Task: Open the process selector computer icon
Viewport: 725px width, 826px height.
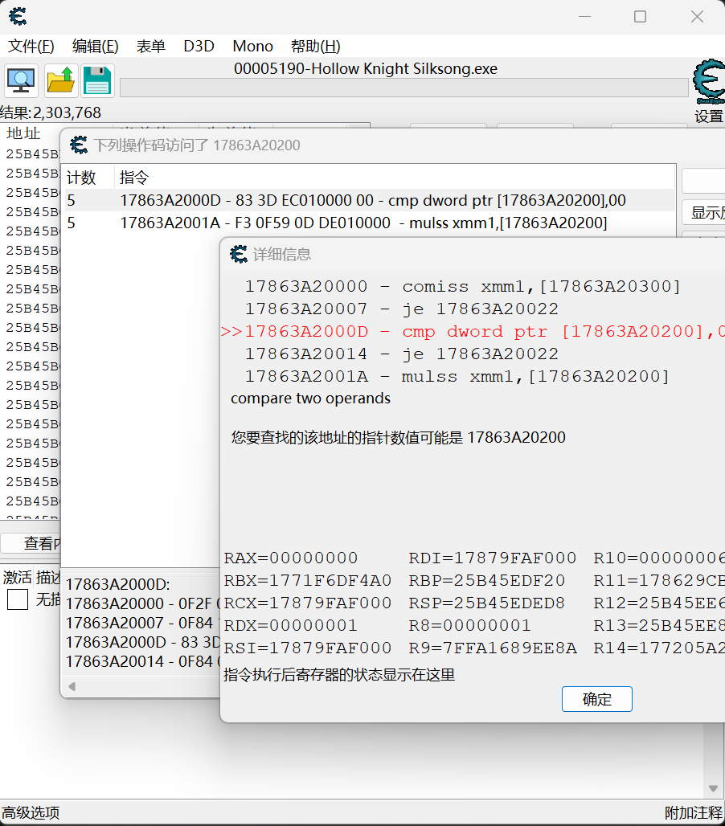Action: point(21,80)
